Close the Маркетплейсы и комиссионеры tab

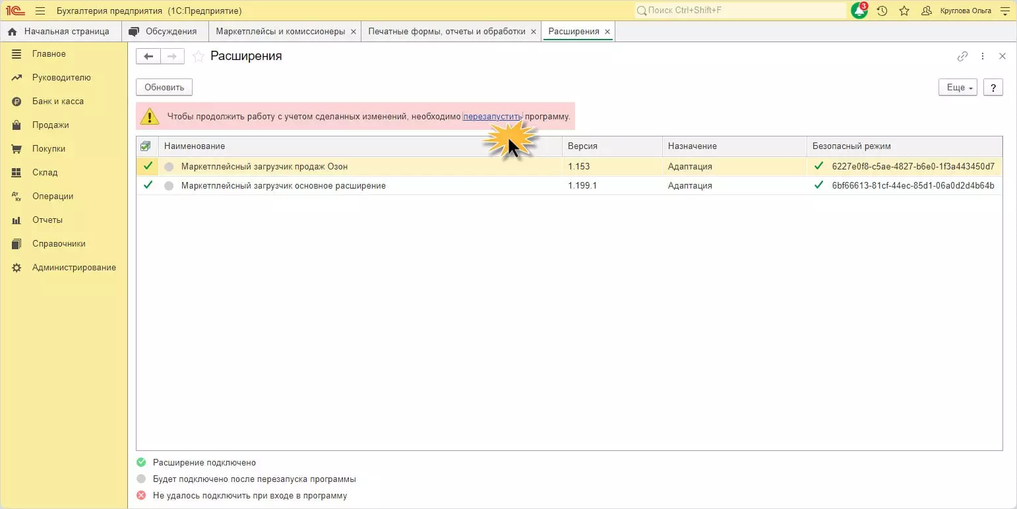pyautogui.click(x=354, y=32)
